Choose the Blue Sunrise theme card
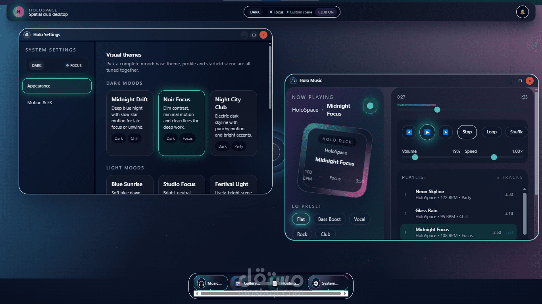This screenshot has width=542, height=304. click(130, 184)
